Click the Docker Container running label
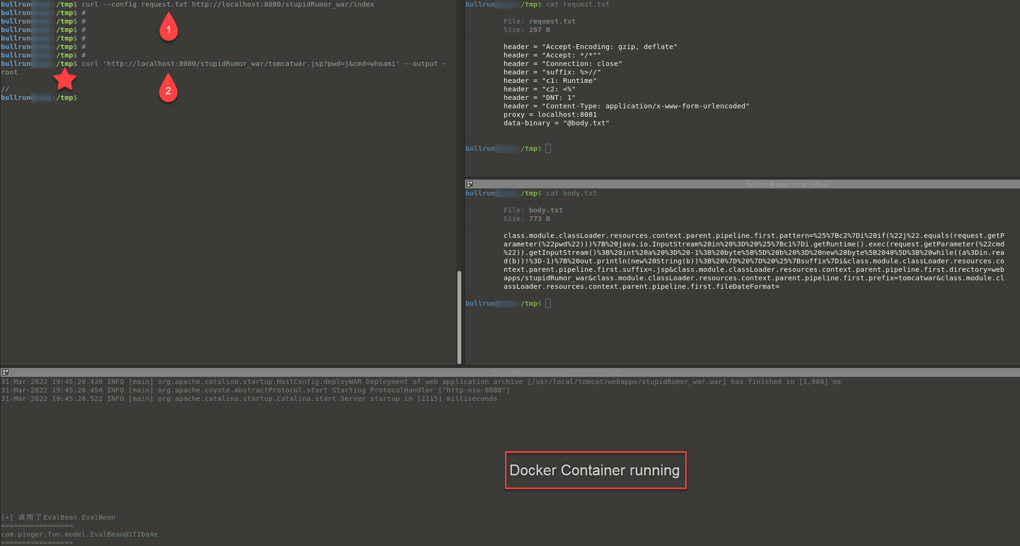The height and width of the screenshot is (546, 1020). [x=595, y=470]
